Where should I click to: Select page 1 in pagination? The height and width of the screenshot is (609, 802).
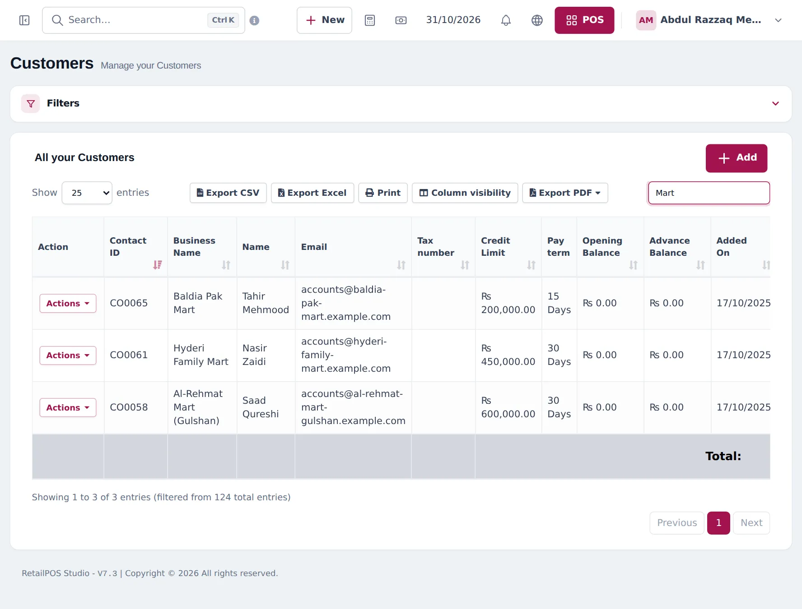tap(718, 523)
